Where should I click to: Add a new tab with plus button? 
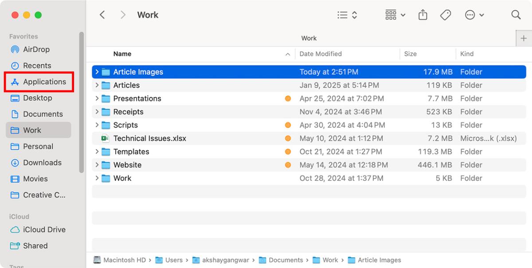(524, 39)
